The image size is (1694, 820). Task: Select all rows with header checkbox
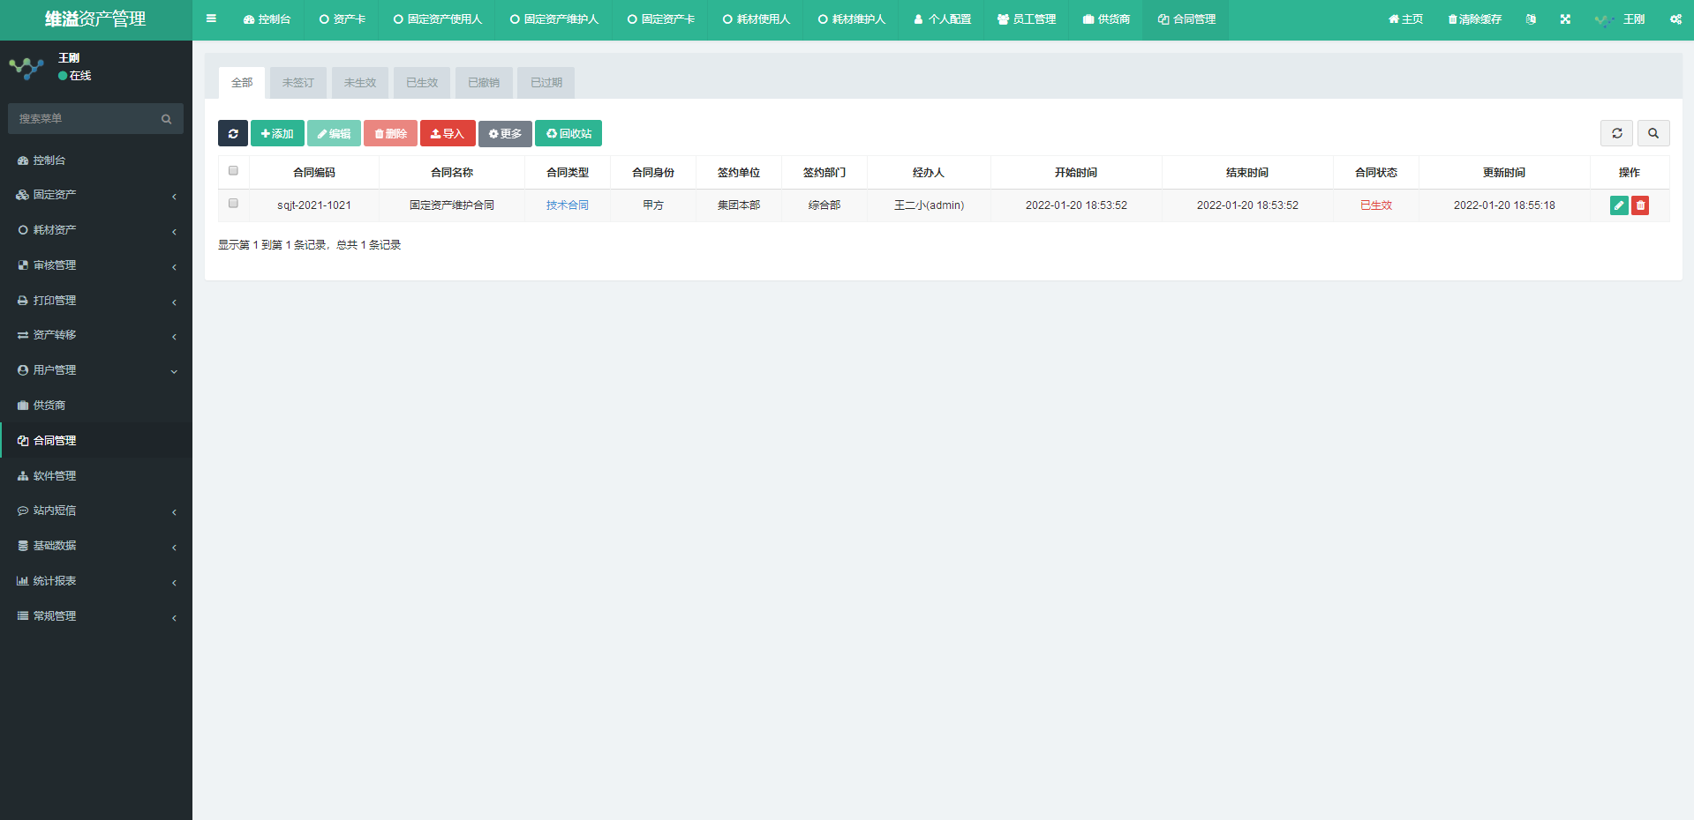tap(234, 171)
